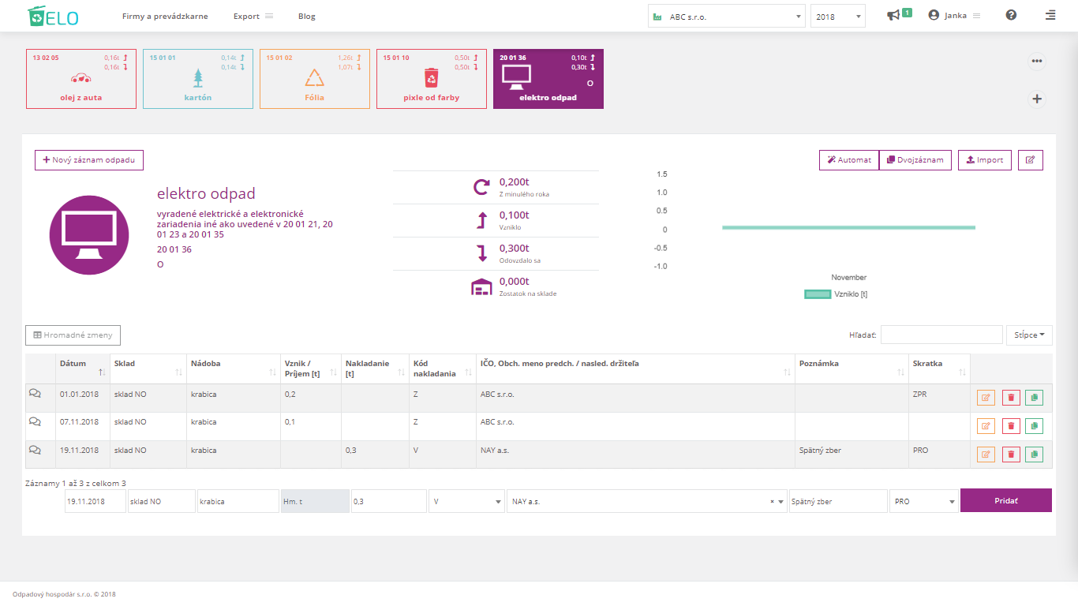
Task: Open the announcements megaphone icon
Action: [x=893, y=15]
